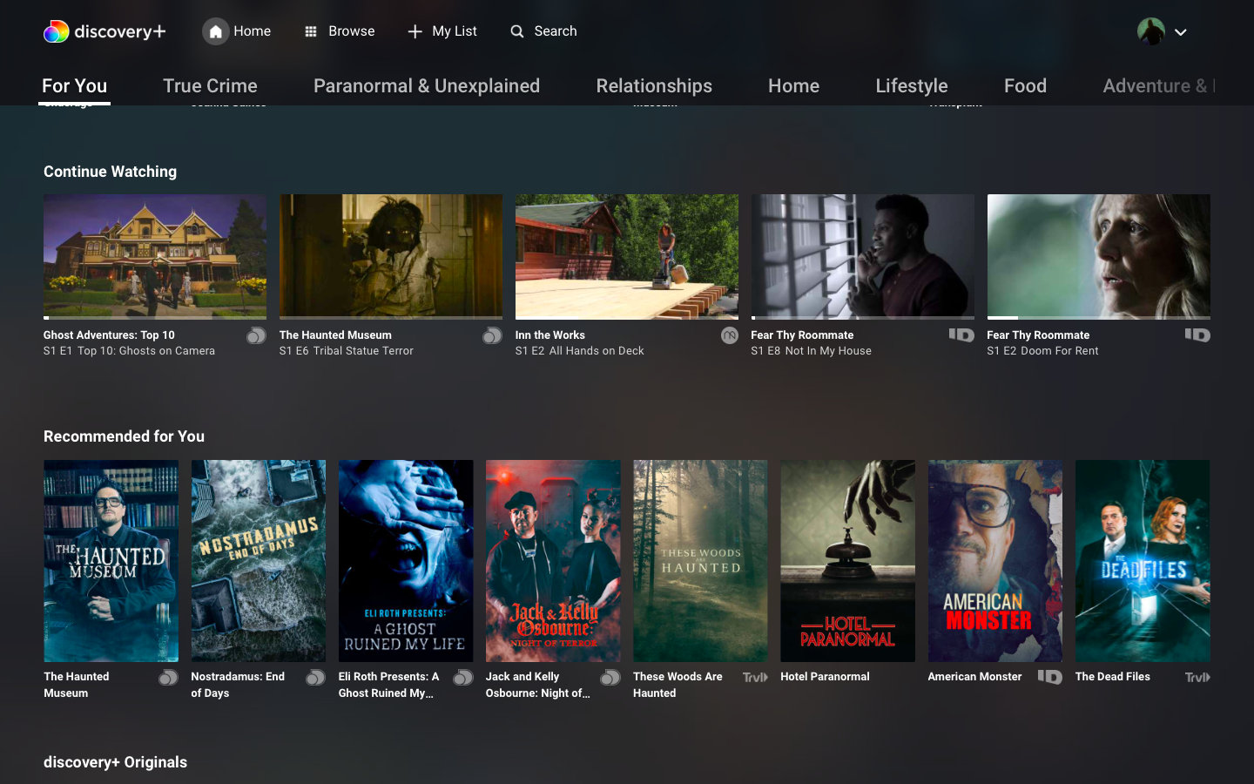The width and height of the screenshot is (1254, 784).
Task: Click the progress bar under Doom For Rent thumbnail
Action: pyautogui.click(x=1099, y=318)
